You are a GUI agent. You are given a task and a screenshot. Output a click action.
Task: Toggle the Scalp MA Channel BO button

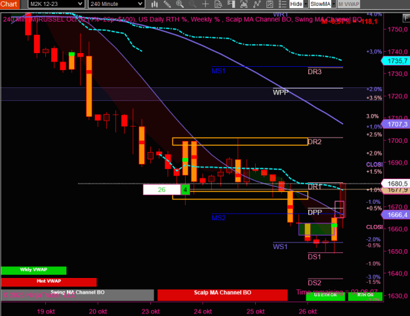(x=222, y=295)
